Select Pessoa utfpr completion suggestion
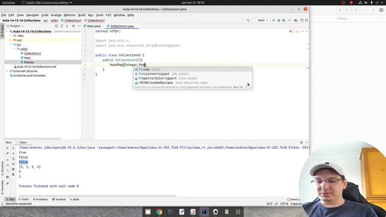The width and height of the screenshot is (386, 217). click(x=193, y=69)
